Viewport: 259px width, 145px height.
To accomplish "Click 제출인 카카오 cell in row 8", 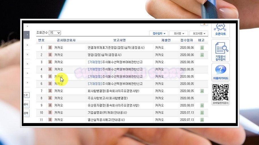I will (x=159, y=98).
